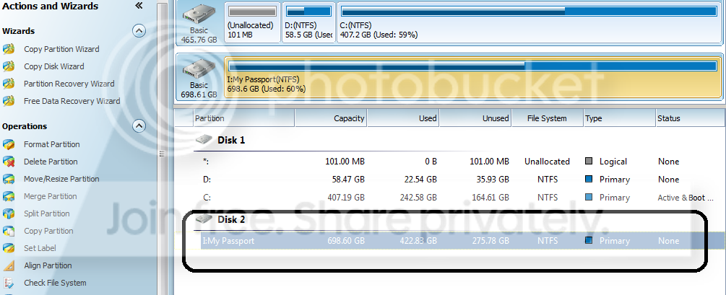Collapse the Wizards section
726x295 pixels.
click(139, 31)
